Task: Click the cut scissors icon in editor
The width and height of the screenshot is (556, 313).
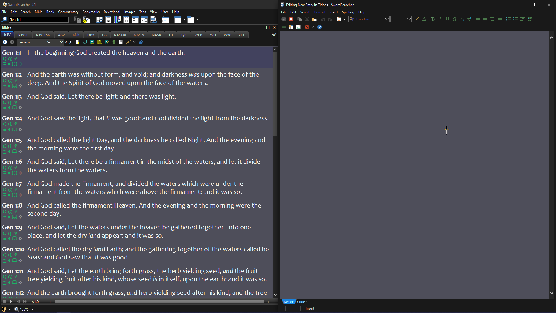Action: 307,19
